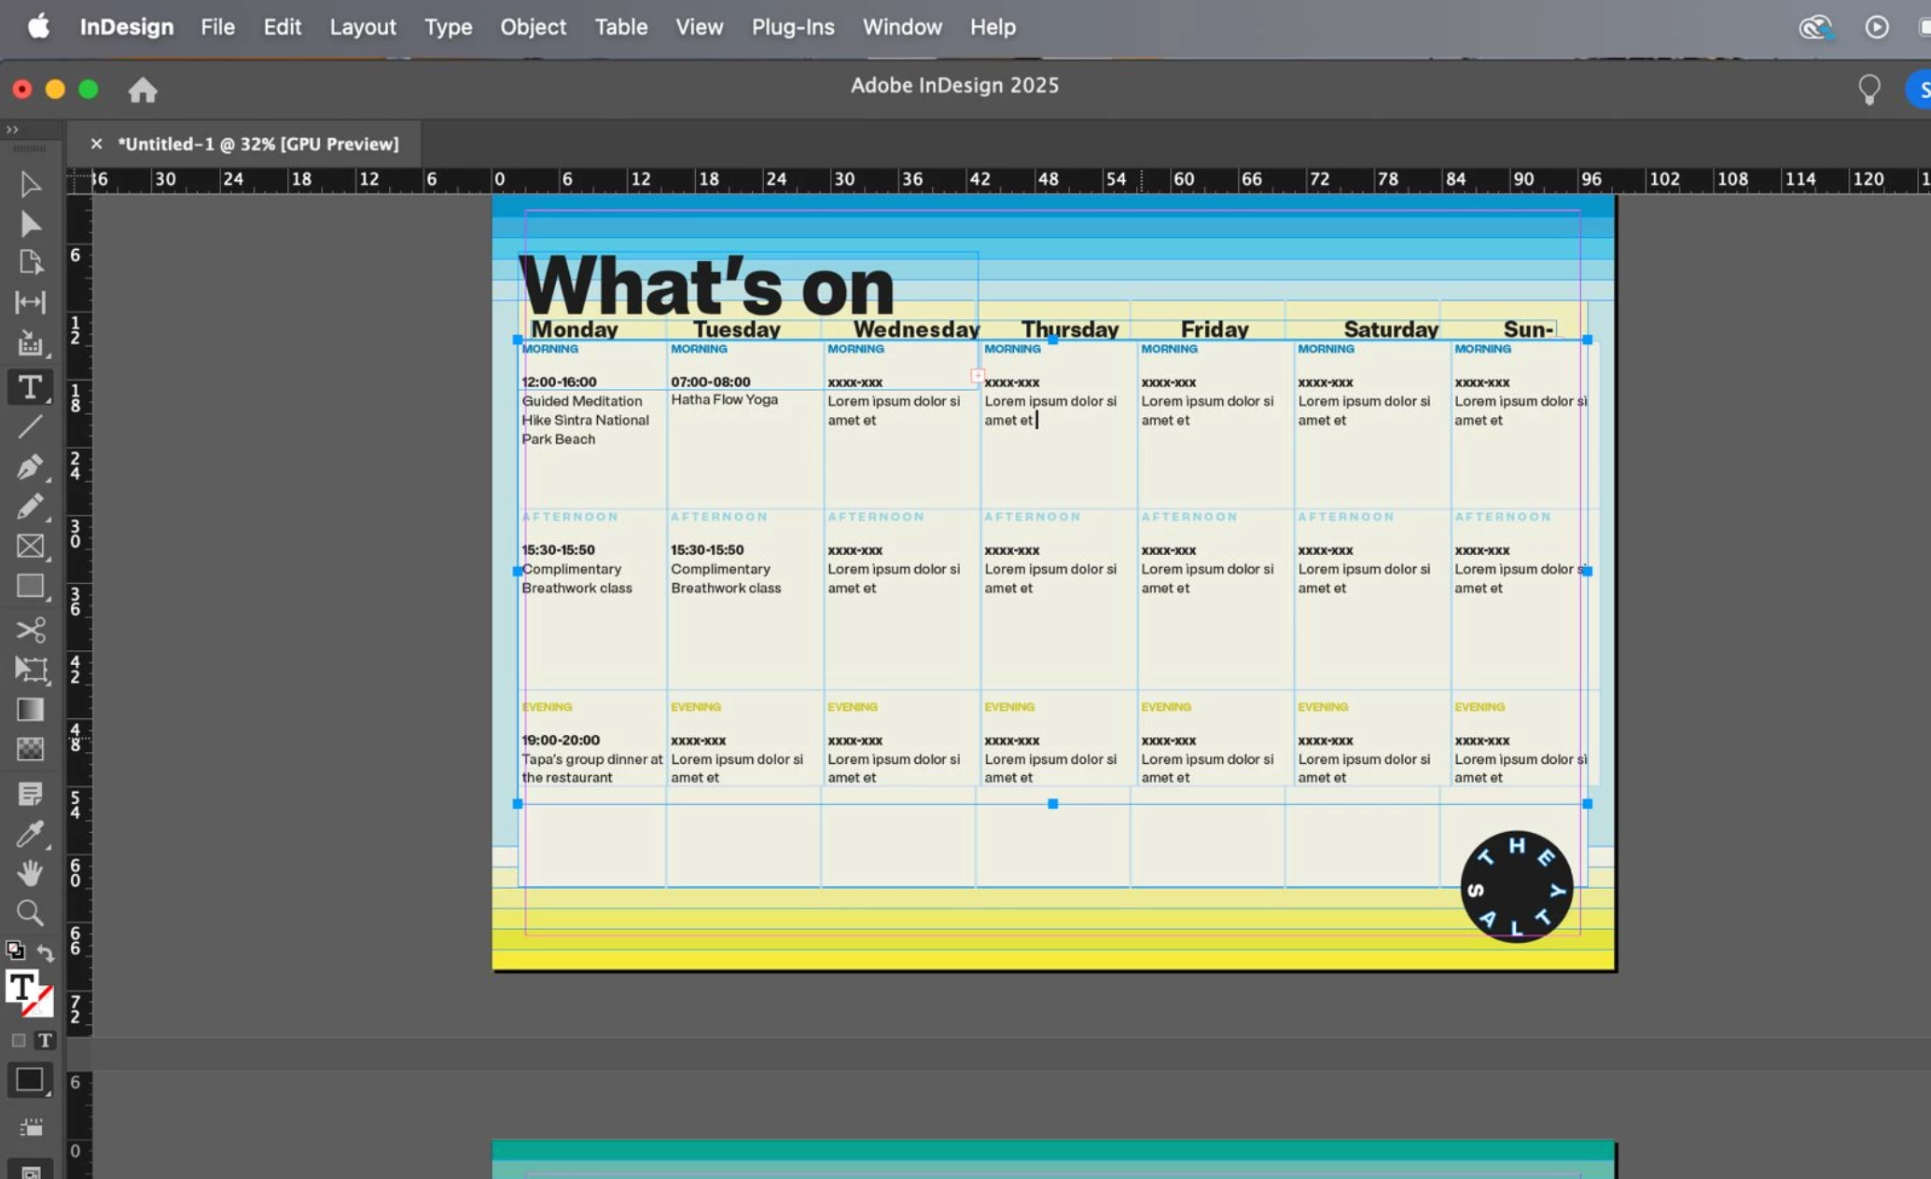
Task: Pick the Page tool
Action: tap(30, 263)
